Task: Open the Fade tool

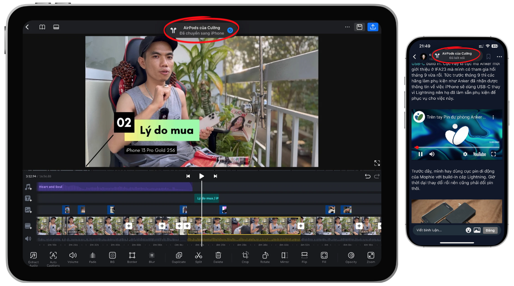Action: 92,258
